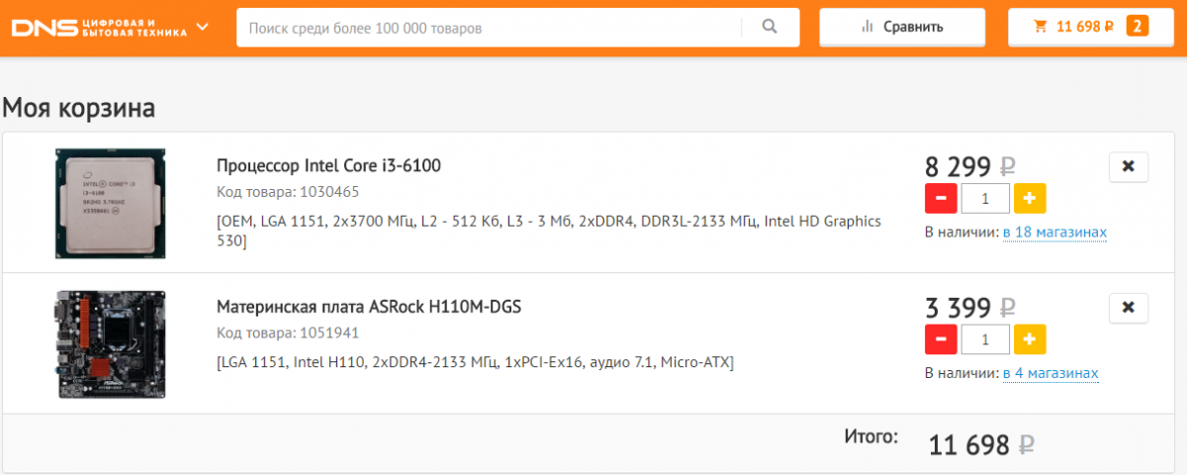Remove Intel Core i3-6100 from cart
Viewport: 1187px width, 475px height.
click(x=1129, y=167)
